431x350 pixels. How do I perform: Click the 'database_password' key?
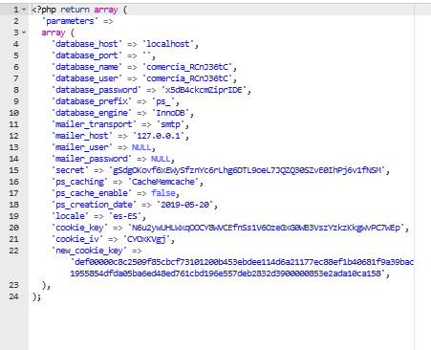point(97,90)
